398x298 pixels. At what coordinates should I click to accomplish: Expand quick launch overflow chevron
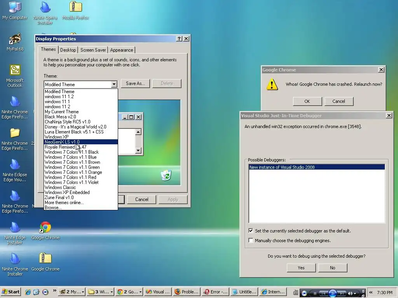[x=54, y=290]
